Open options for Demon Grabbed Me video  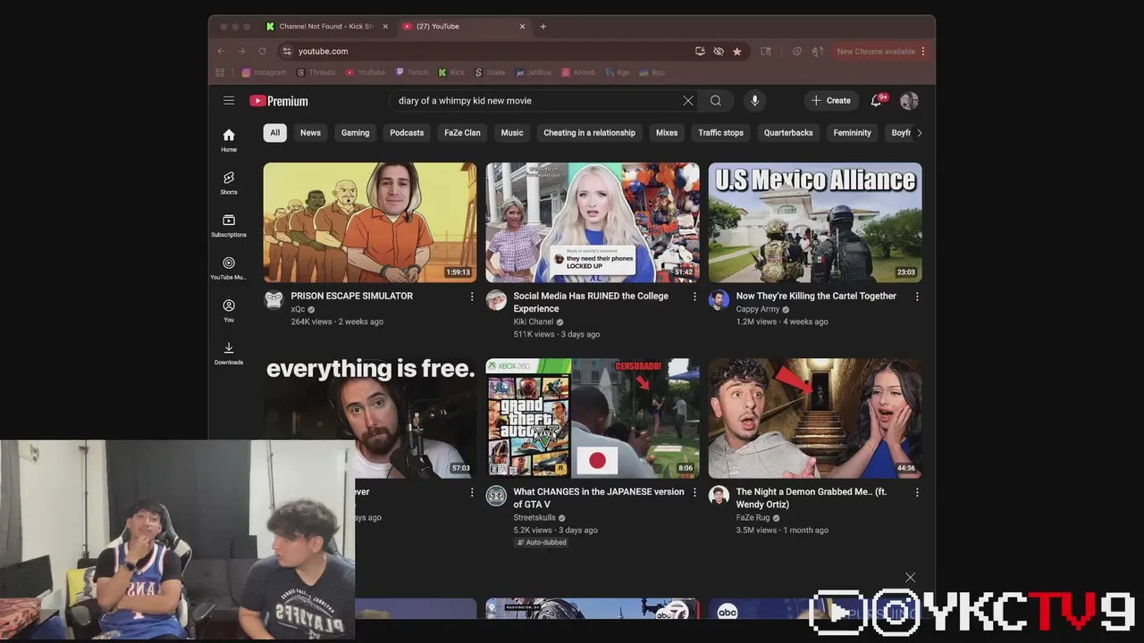pos(917,492)
